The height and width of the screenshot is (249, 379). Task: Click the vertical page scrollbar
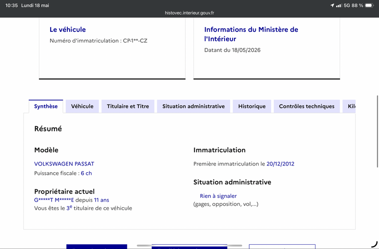377,131
